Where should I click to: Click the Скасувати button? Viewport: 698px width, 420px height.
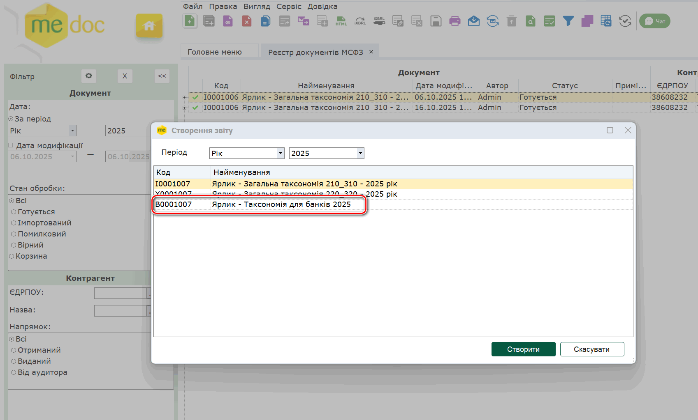coord(591,349)
